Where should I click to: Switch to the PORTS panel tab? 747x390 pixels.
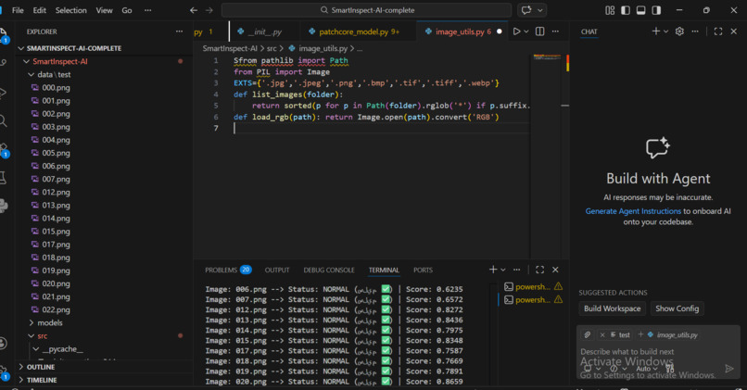(x=423, y=270)
